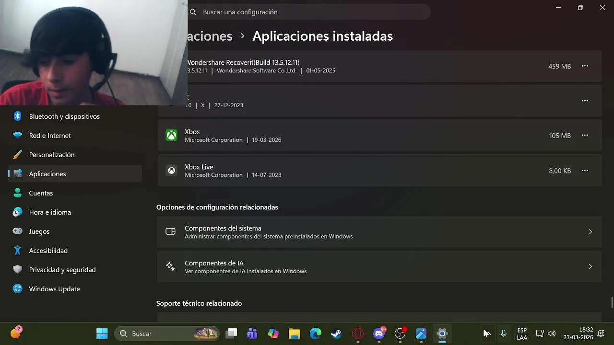Open Discord from taskbar
This screenshot has width=614, height=345.
[x=379, y=333]
